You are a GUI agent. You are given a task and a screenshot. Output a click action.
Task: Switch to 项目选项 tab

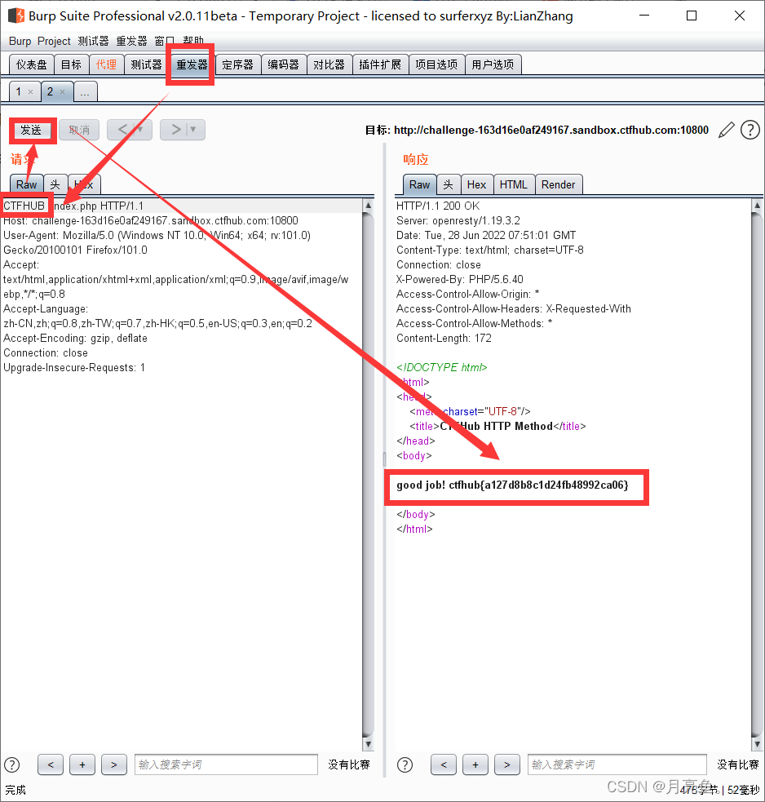pyautogui.click(x=436, y=64)
